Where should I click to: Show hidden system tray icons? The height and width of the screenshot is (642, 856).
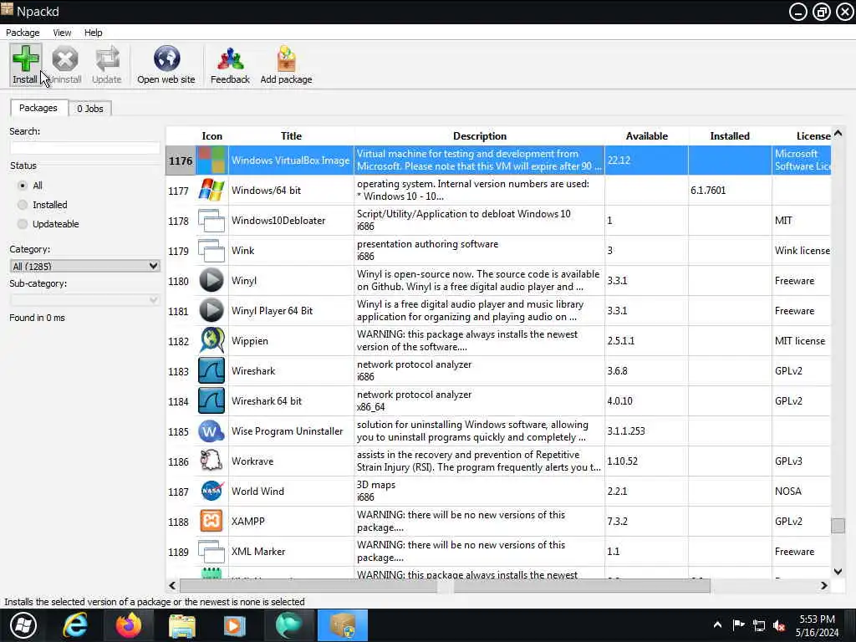[x=718, y=625]
